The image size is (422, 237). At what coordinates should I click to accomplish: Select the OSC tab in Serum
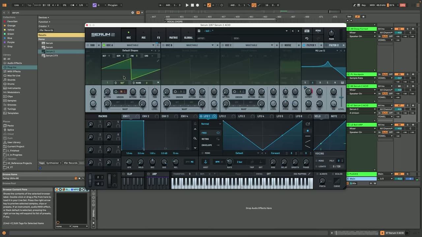(x=129, y=35)
